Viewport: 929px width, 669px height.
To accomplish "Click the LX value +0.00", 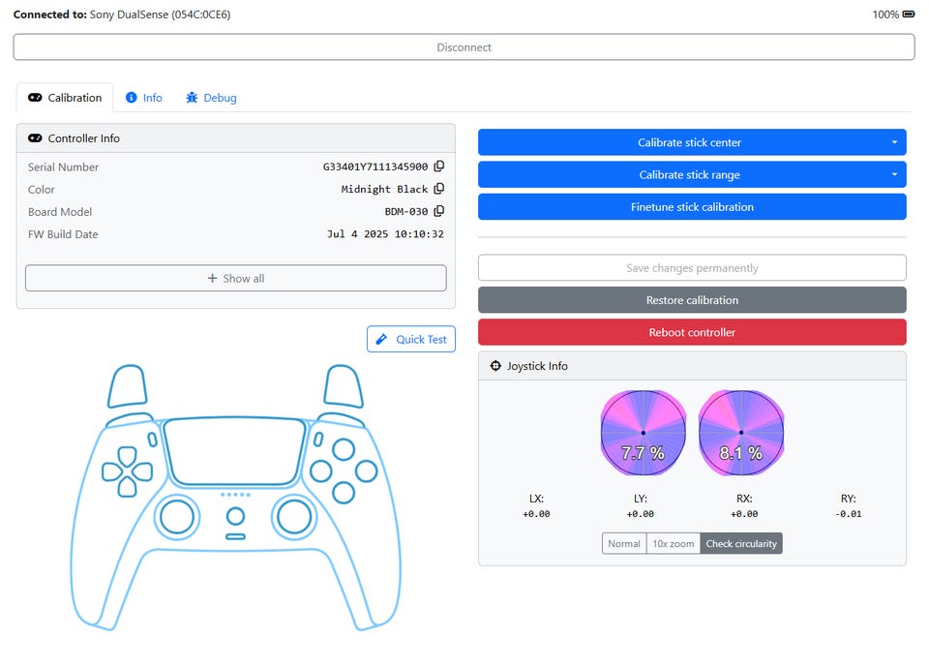I will click(x=536, y=514).
